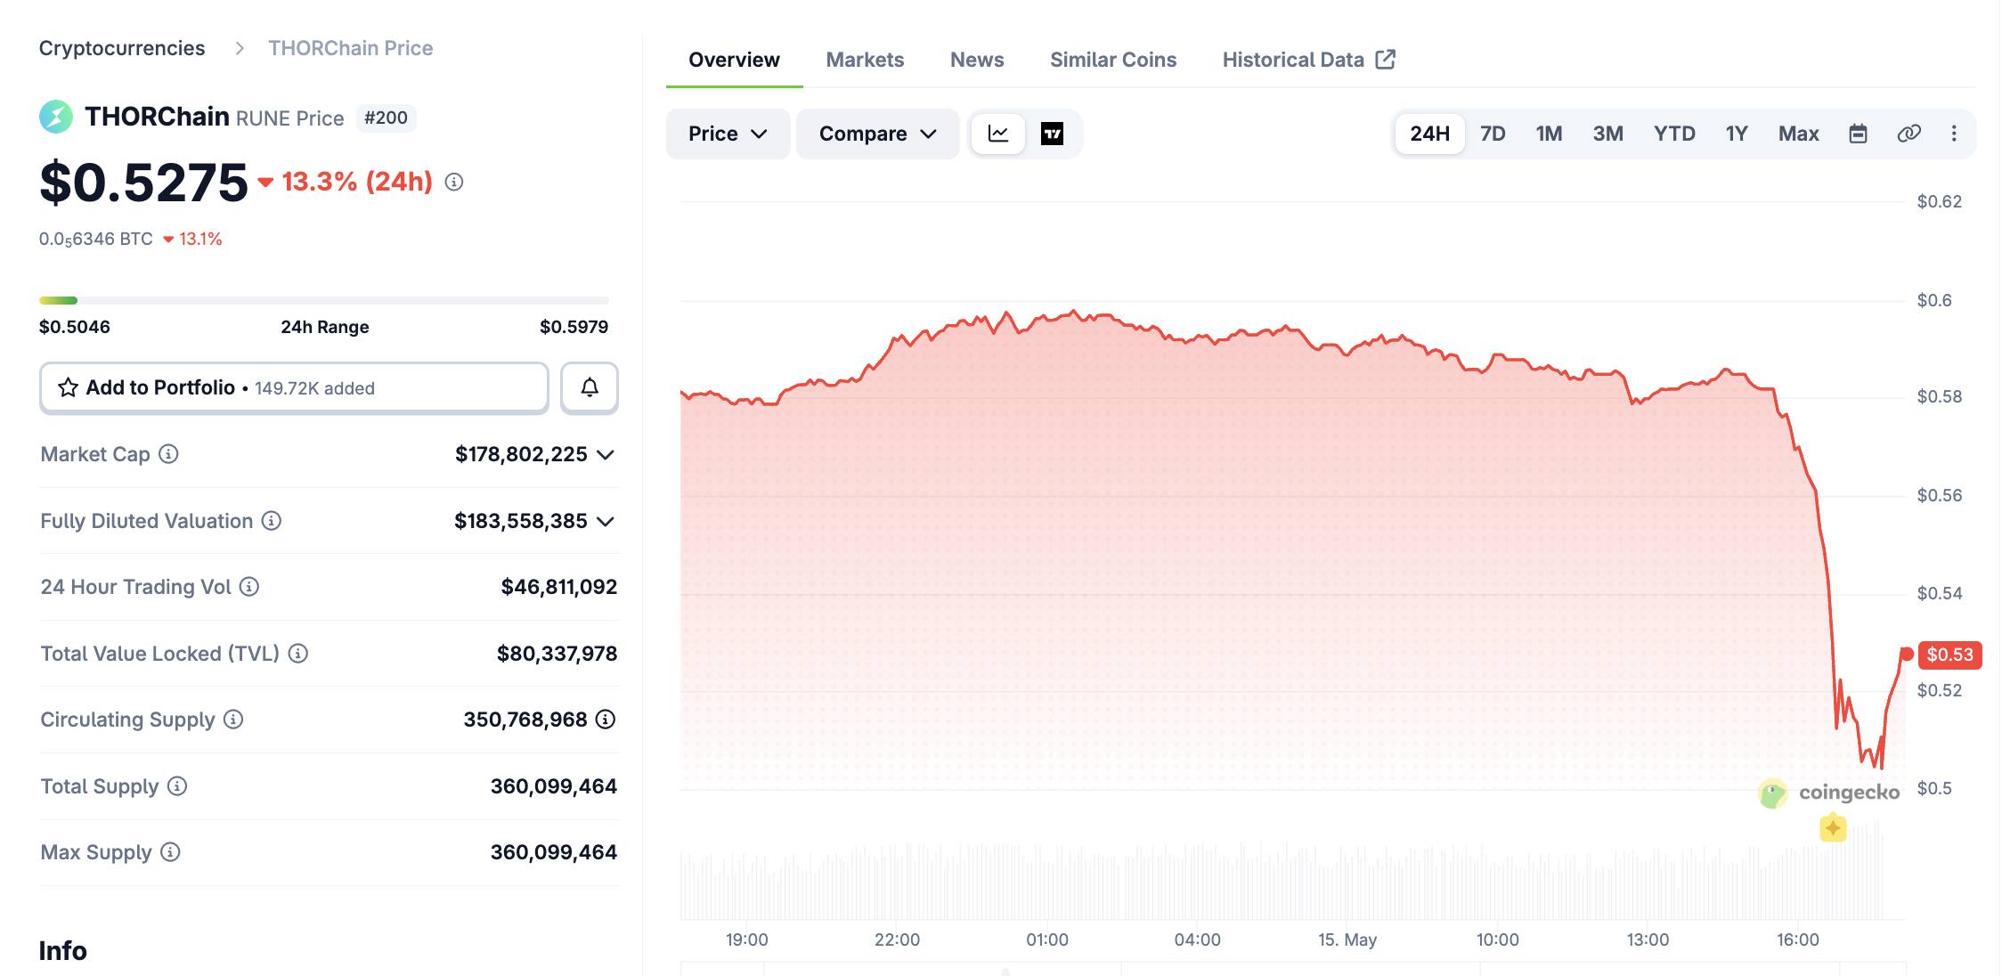The width and height of the screenshot is (2002, 976).
Task: Click the red $0.53 current price label
Action: 1949,655
